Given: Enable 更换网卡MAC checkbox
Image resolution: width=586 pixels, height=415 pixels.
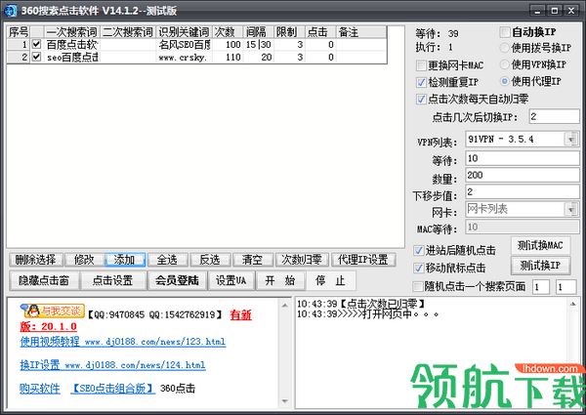Looking at the screenshot, I should click(x=421, y=65).
